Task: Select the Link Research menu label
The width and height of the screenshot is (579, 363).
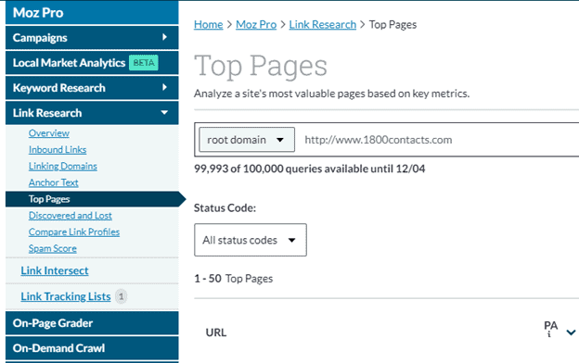Action: pyautogui.click(x=47, y=113)
